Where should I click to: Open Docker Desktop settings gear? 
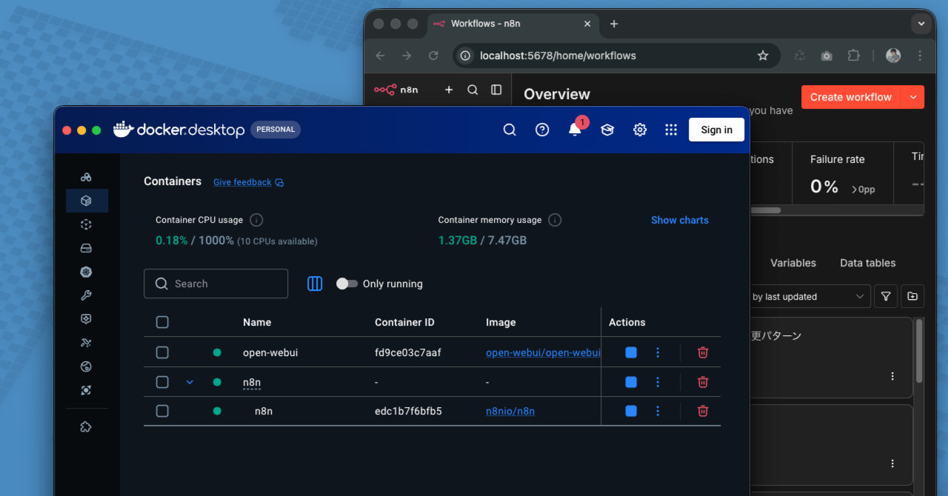pos(640,130)
